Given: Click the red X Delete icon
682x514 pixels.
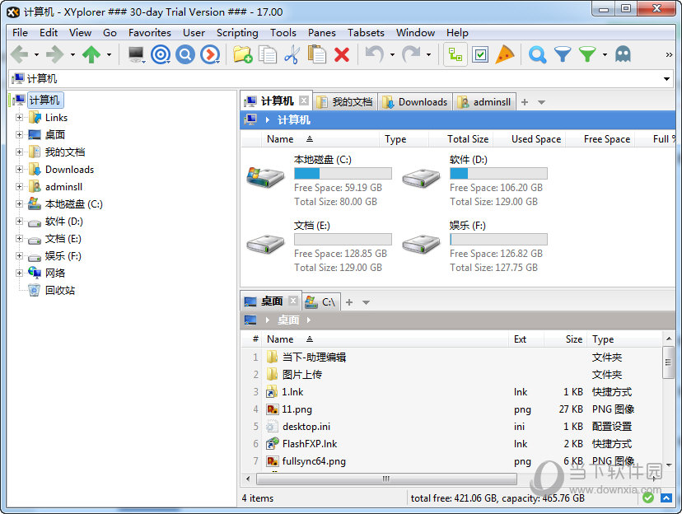Looking at the screenshot, I should click(342, 54).
